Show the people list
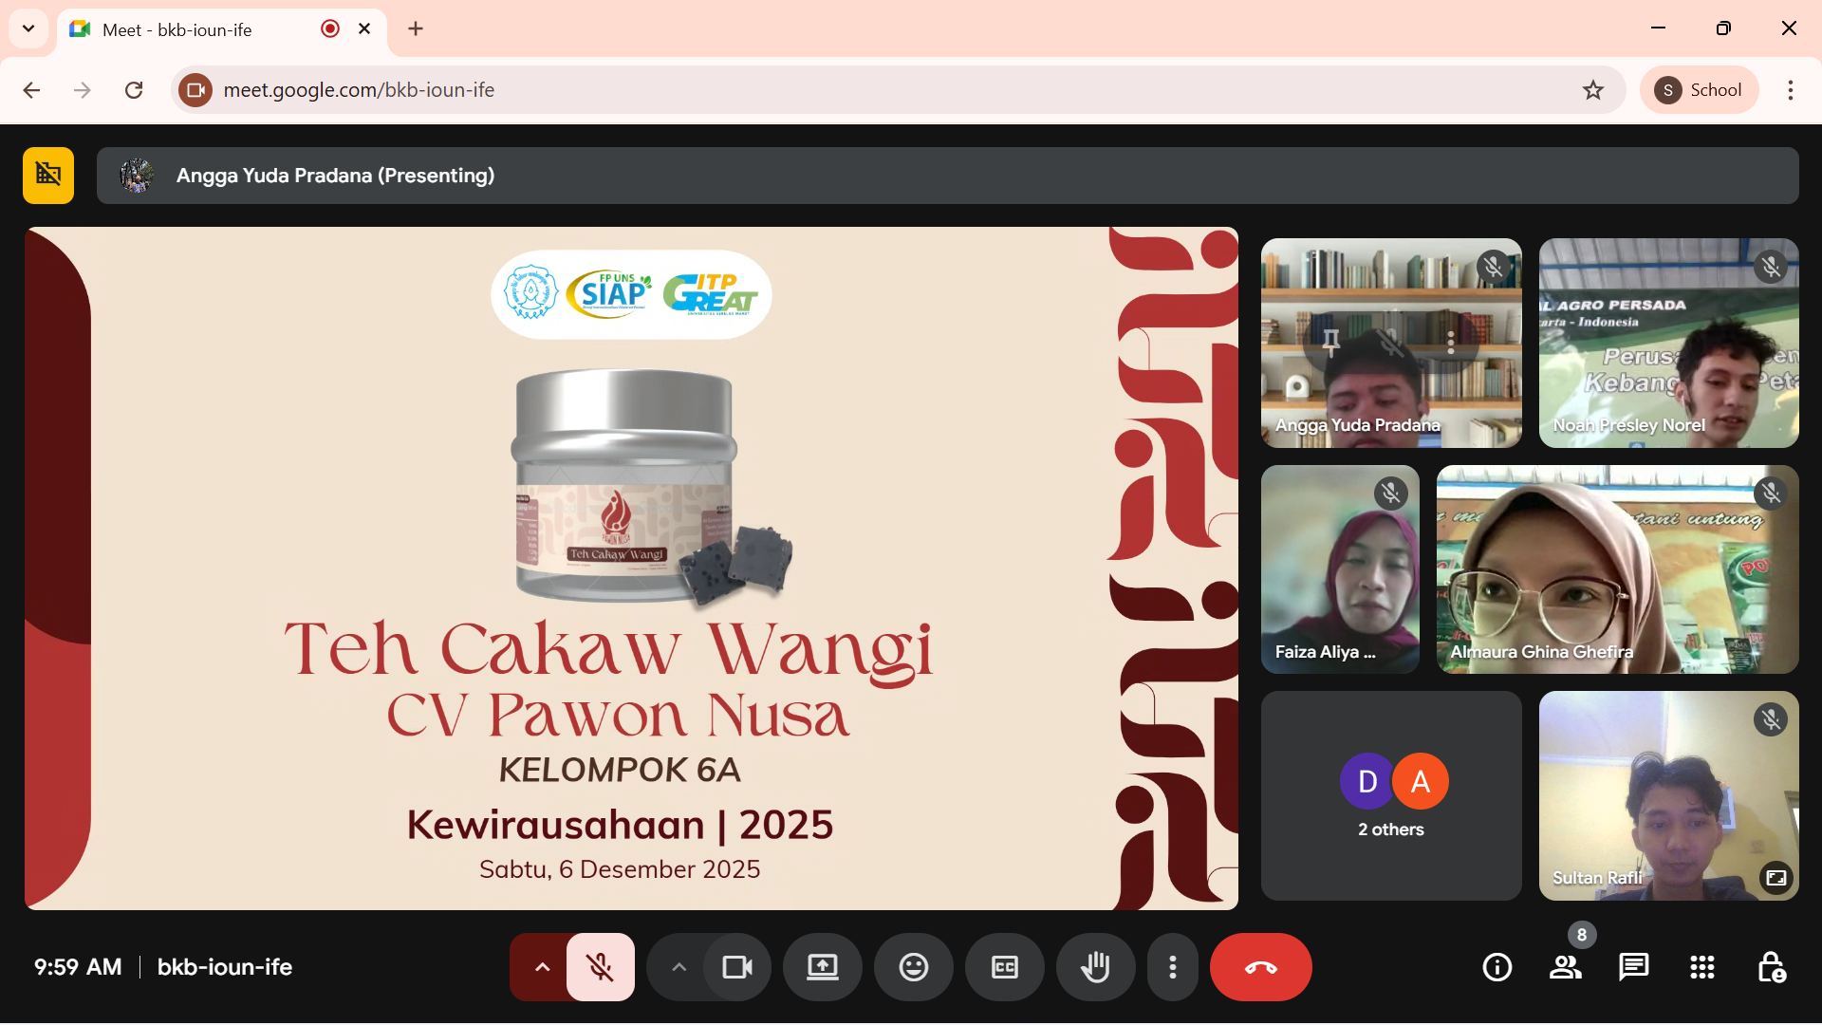 point(1566,967)
